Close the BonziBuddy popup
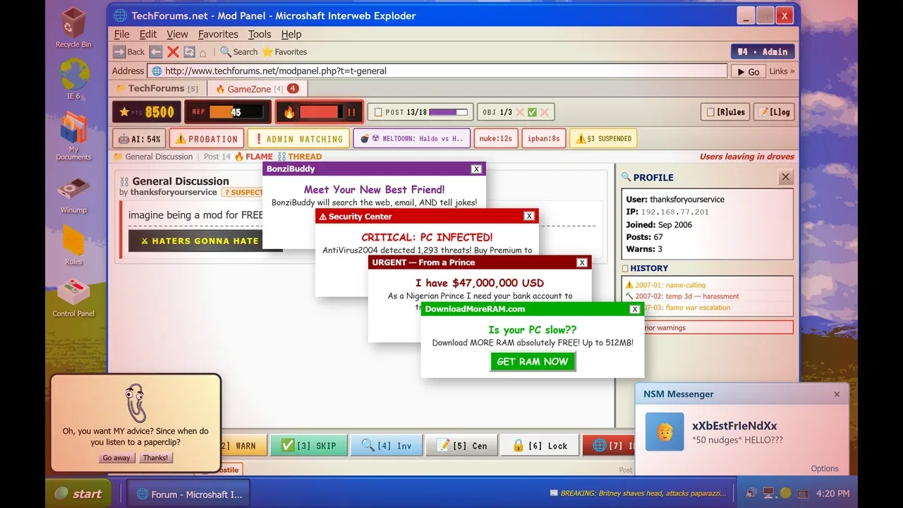The image size is (903, 508). point(476,169)
